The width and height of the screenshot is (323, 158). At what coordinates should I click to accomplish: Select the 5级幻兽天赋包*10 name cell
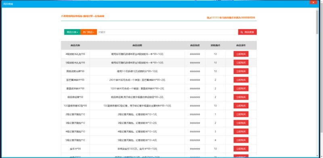point(75,140)
